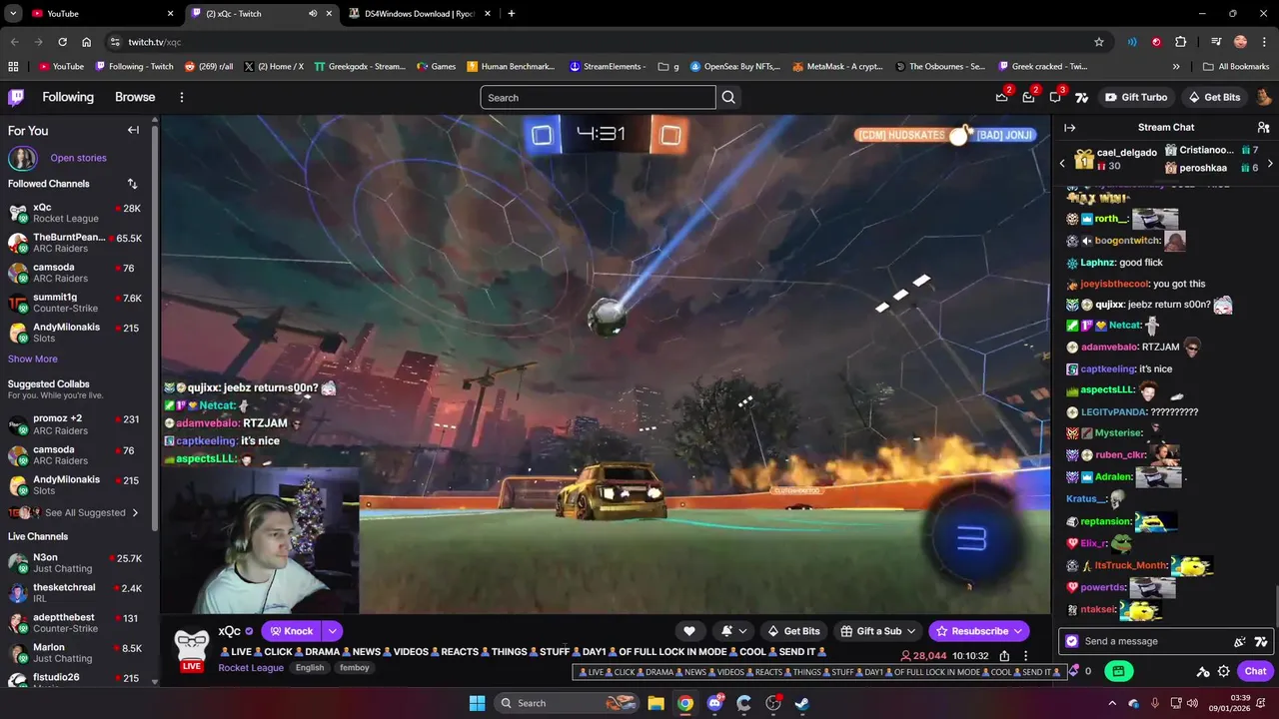Screen dimensions: 1279x719
Task: Show the next gift leaderboard entries
Action: [1270, 163]
